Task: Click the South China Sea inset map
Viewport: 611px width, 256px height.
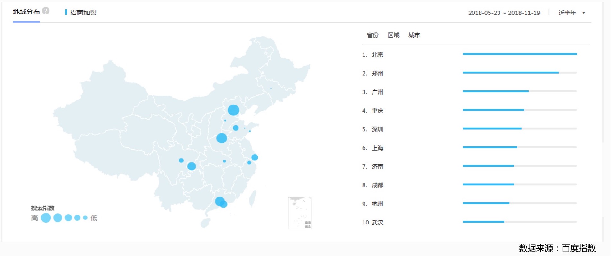Action: [x=300, y=213]
